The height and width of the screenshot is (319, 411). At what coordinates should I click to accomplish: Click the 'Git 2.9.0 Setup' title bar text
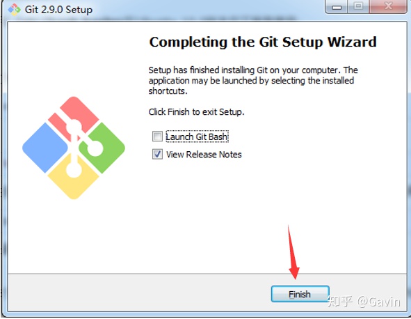(58, 10)
